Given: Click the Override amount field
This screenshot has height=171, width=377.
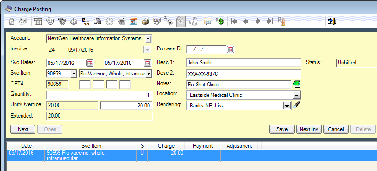Looking at the screenshot, I should (x=126, y=105).
